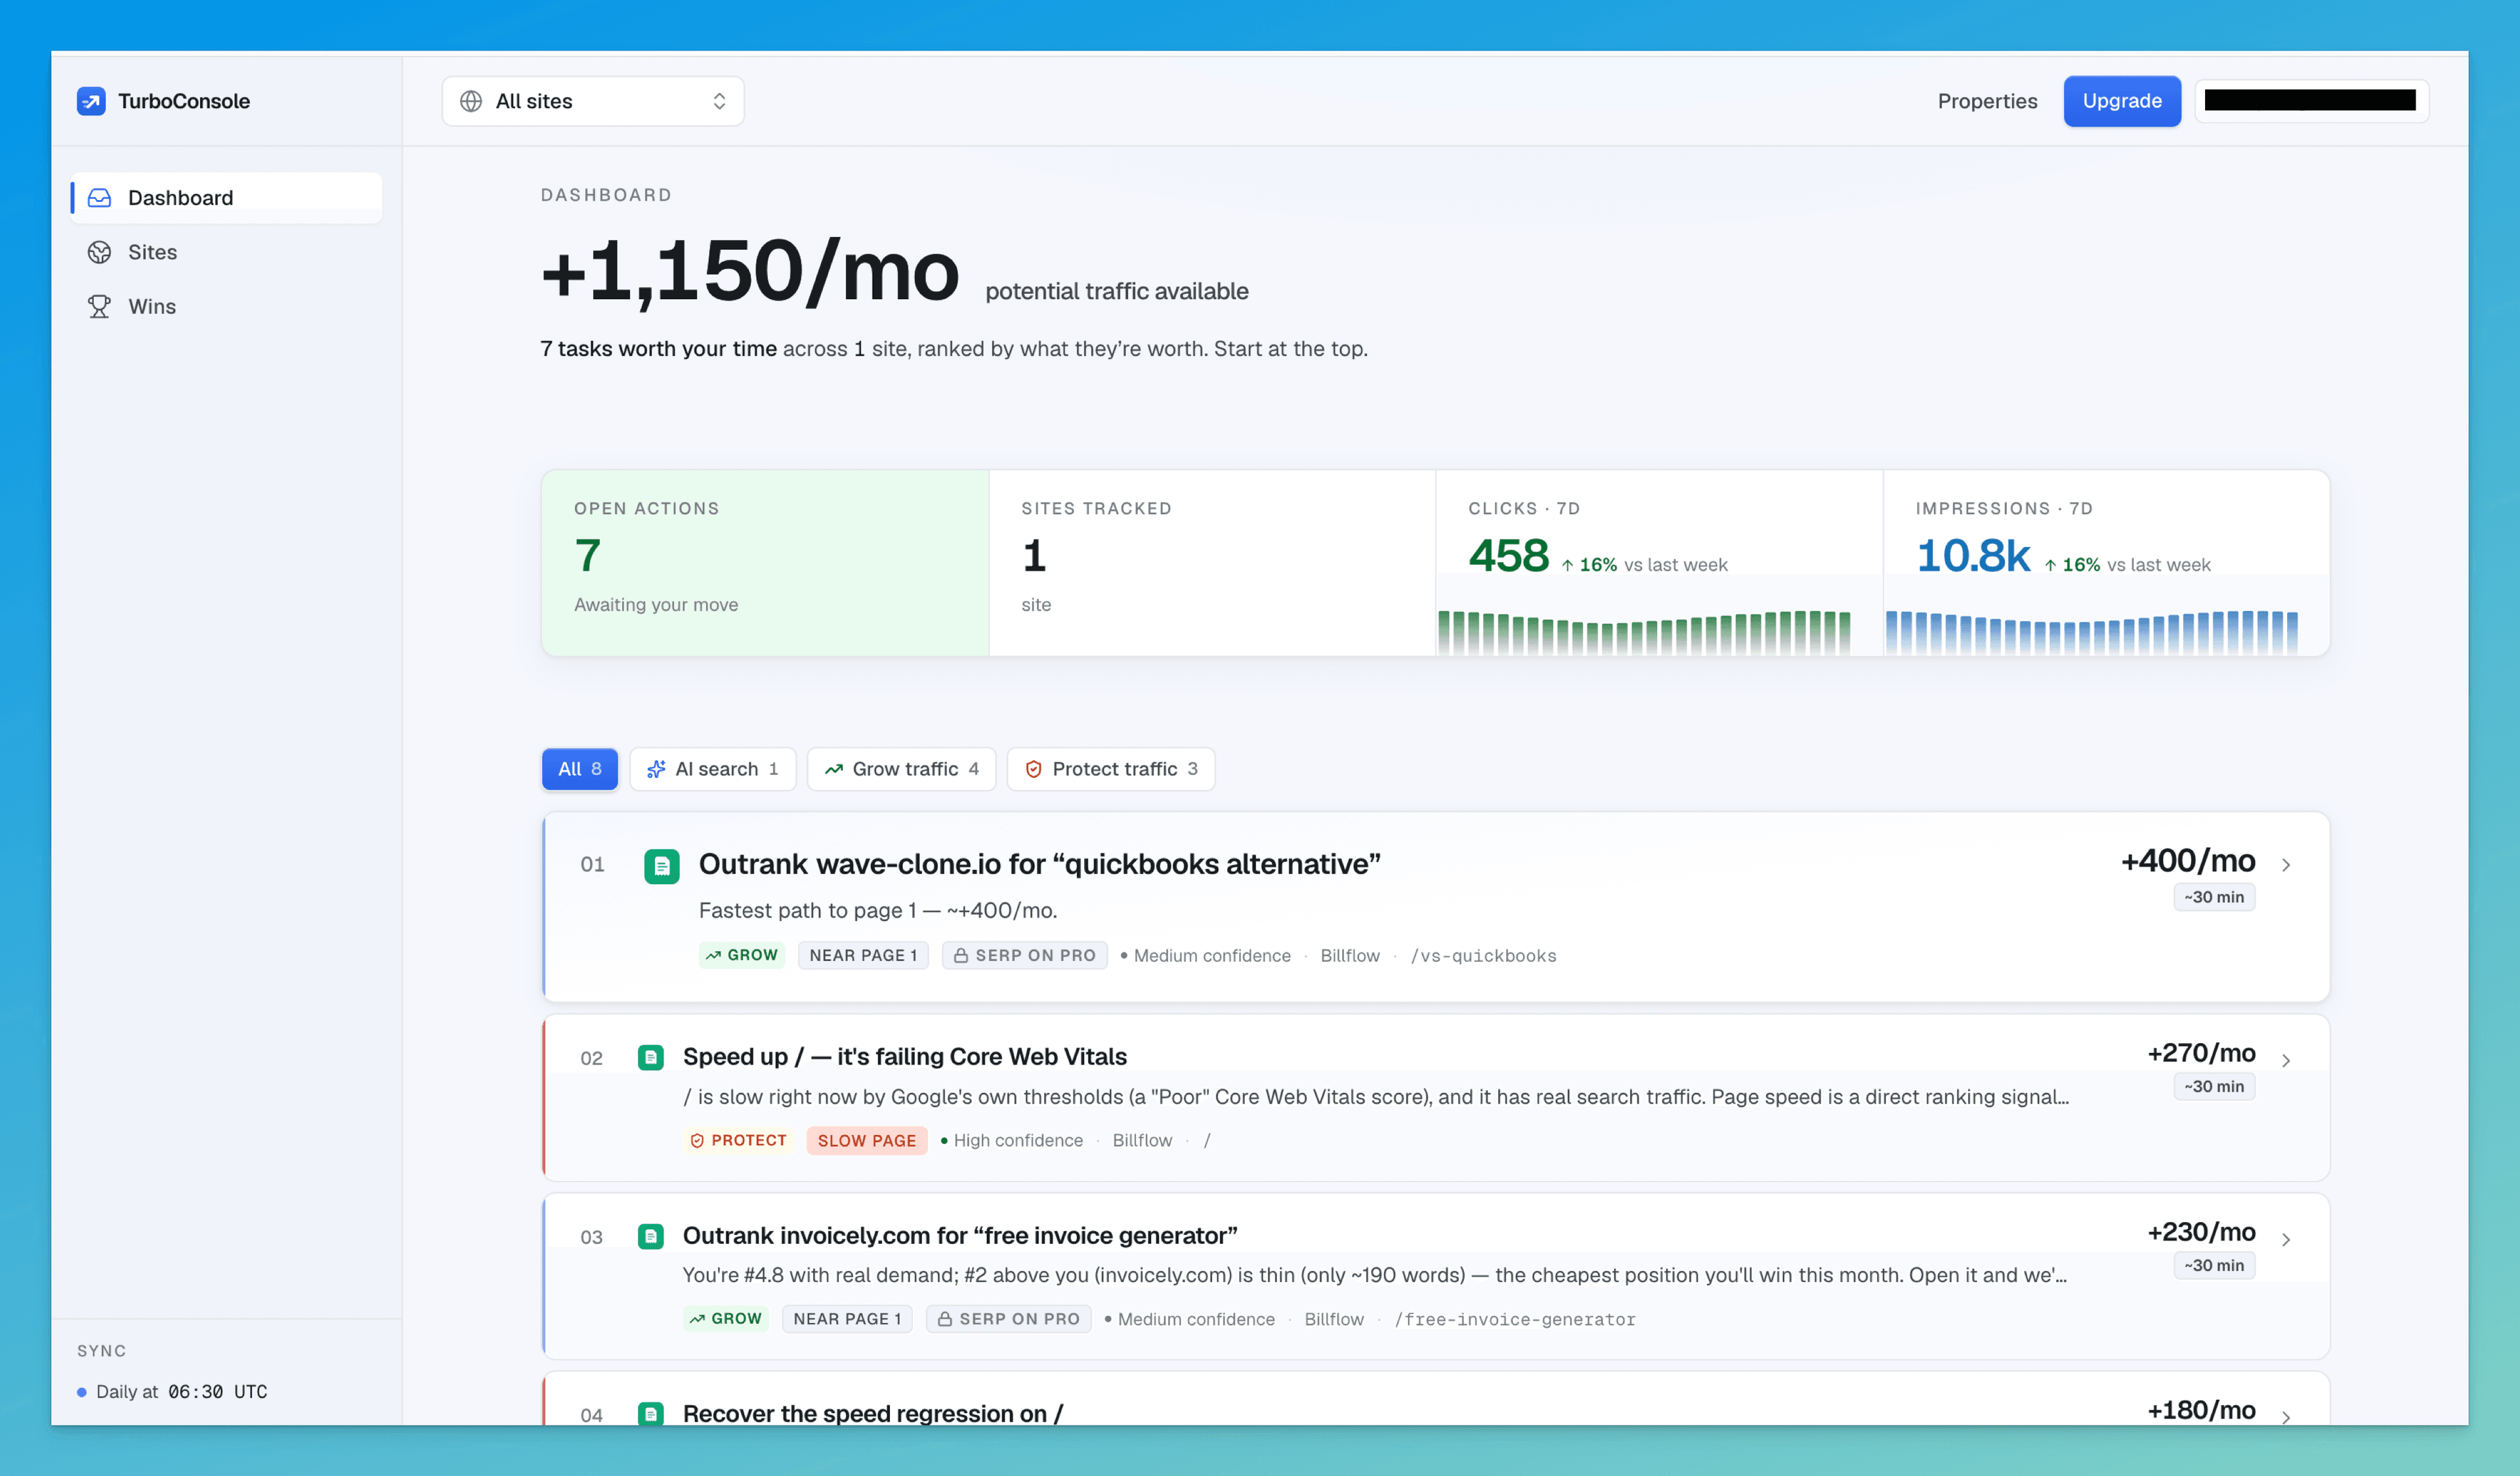
Task: Click the green document icon on task 01
Action: point(661,865)
